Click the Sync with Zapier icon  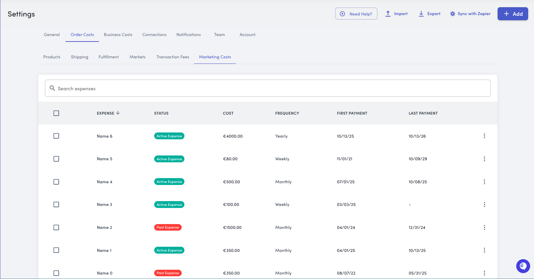point(453,14)
